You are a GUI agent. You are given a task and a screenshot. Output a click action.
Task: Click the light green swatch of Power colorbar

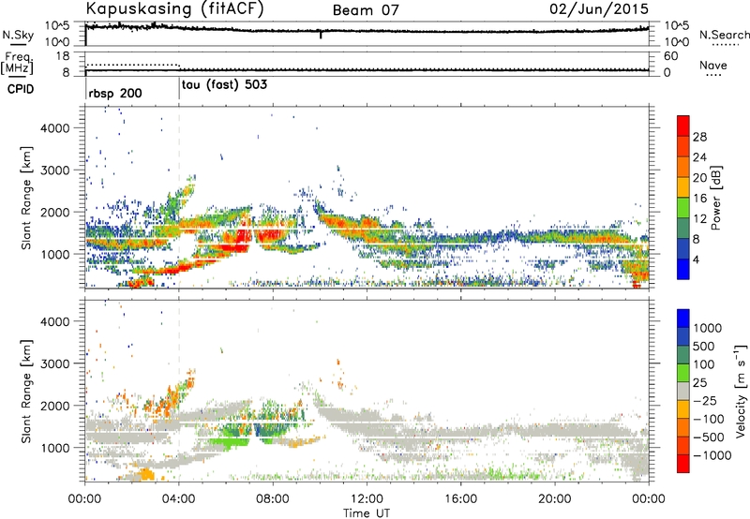[683, 207]
